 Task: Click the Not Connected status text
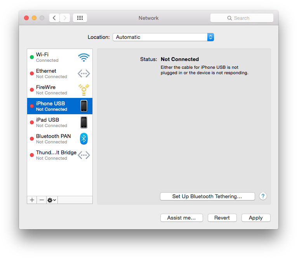point(180,59)
